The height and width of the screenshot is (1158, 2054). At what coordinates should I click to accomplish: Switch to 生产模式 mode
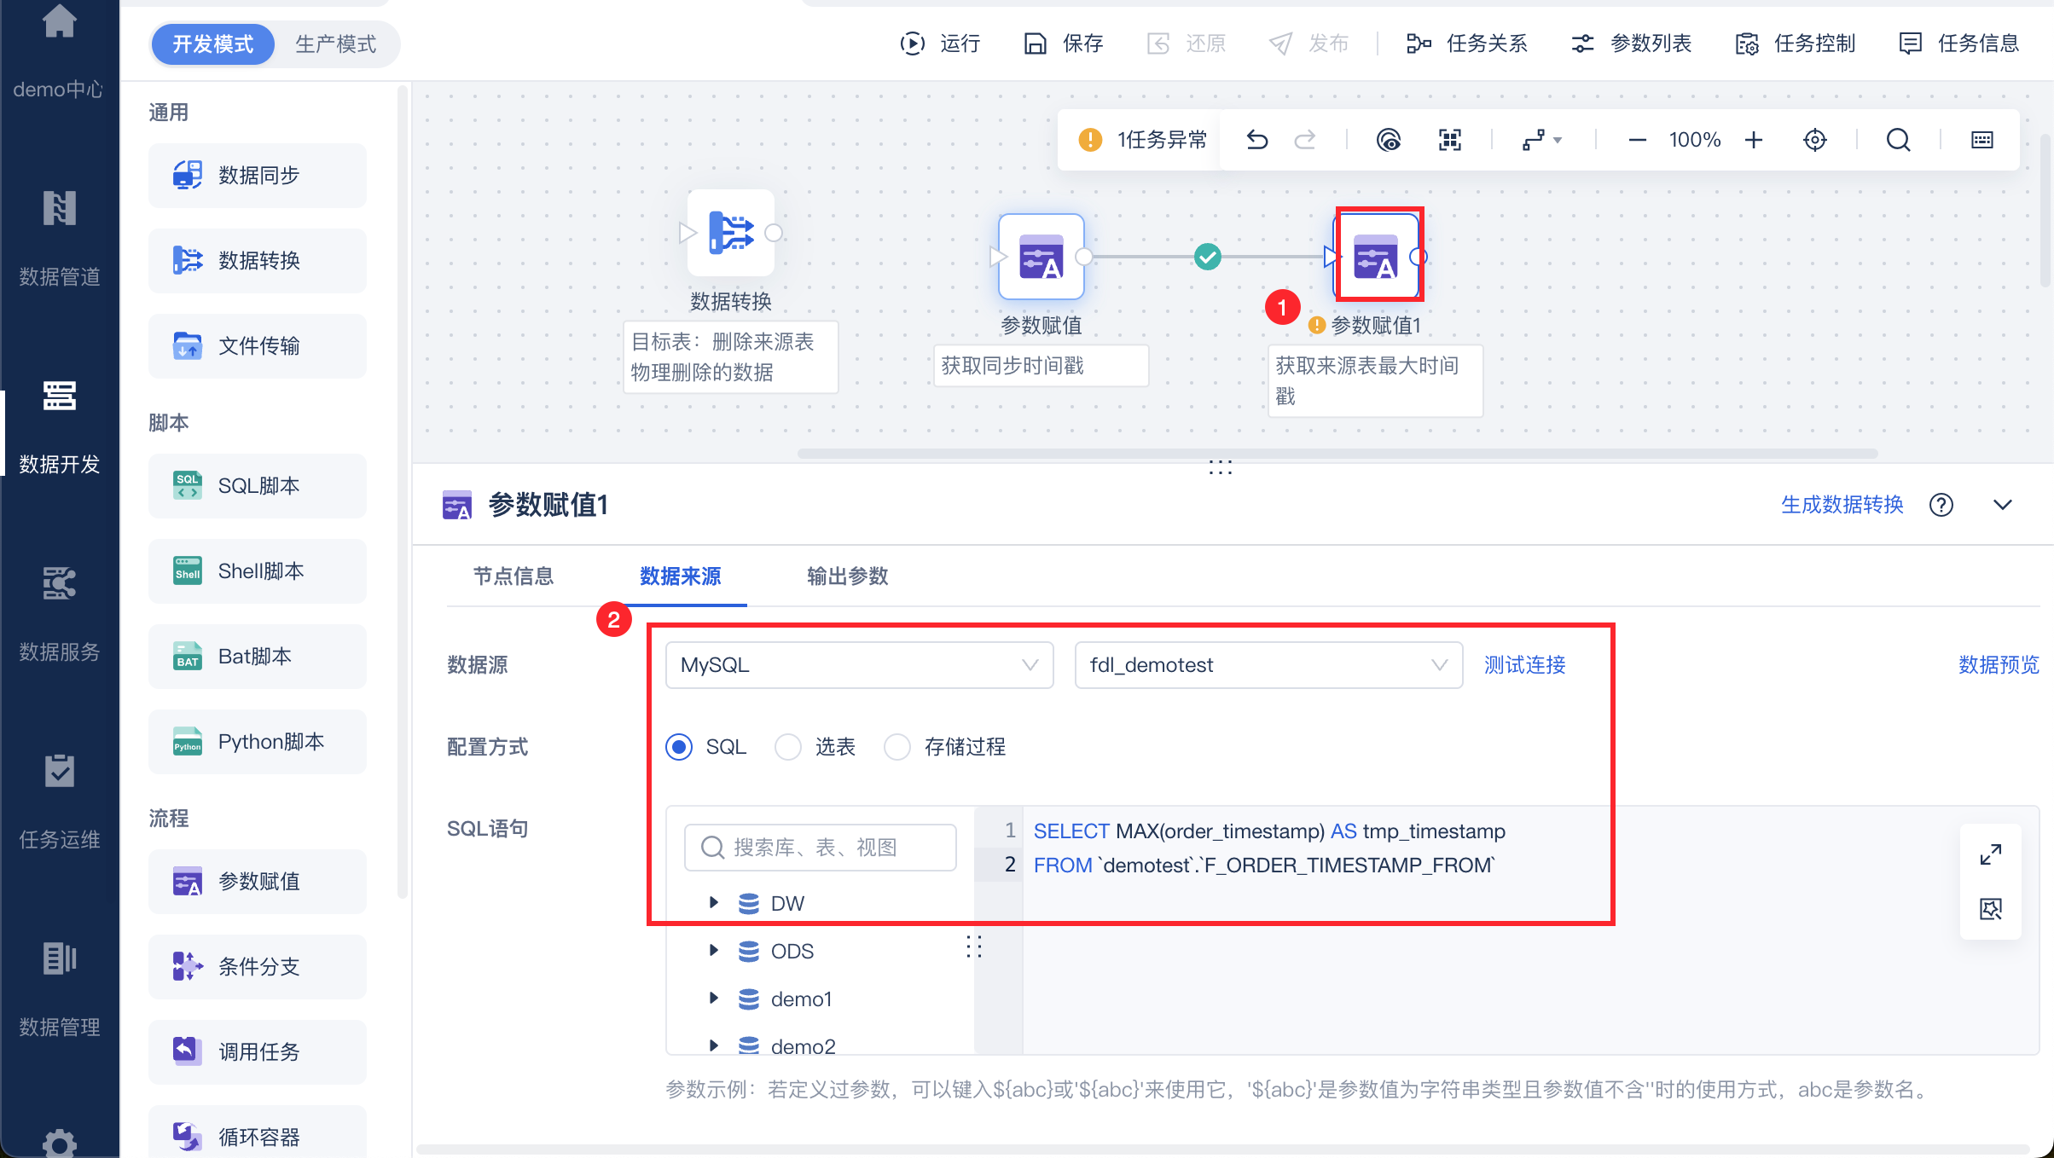click(x=335, y=44)
